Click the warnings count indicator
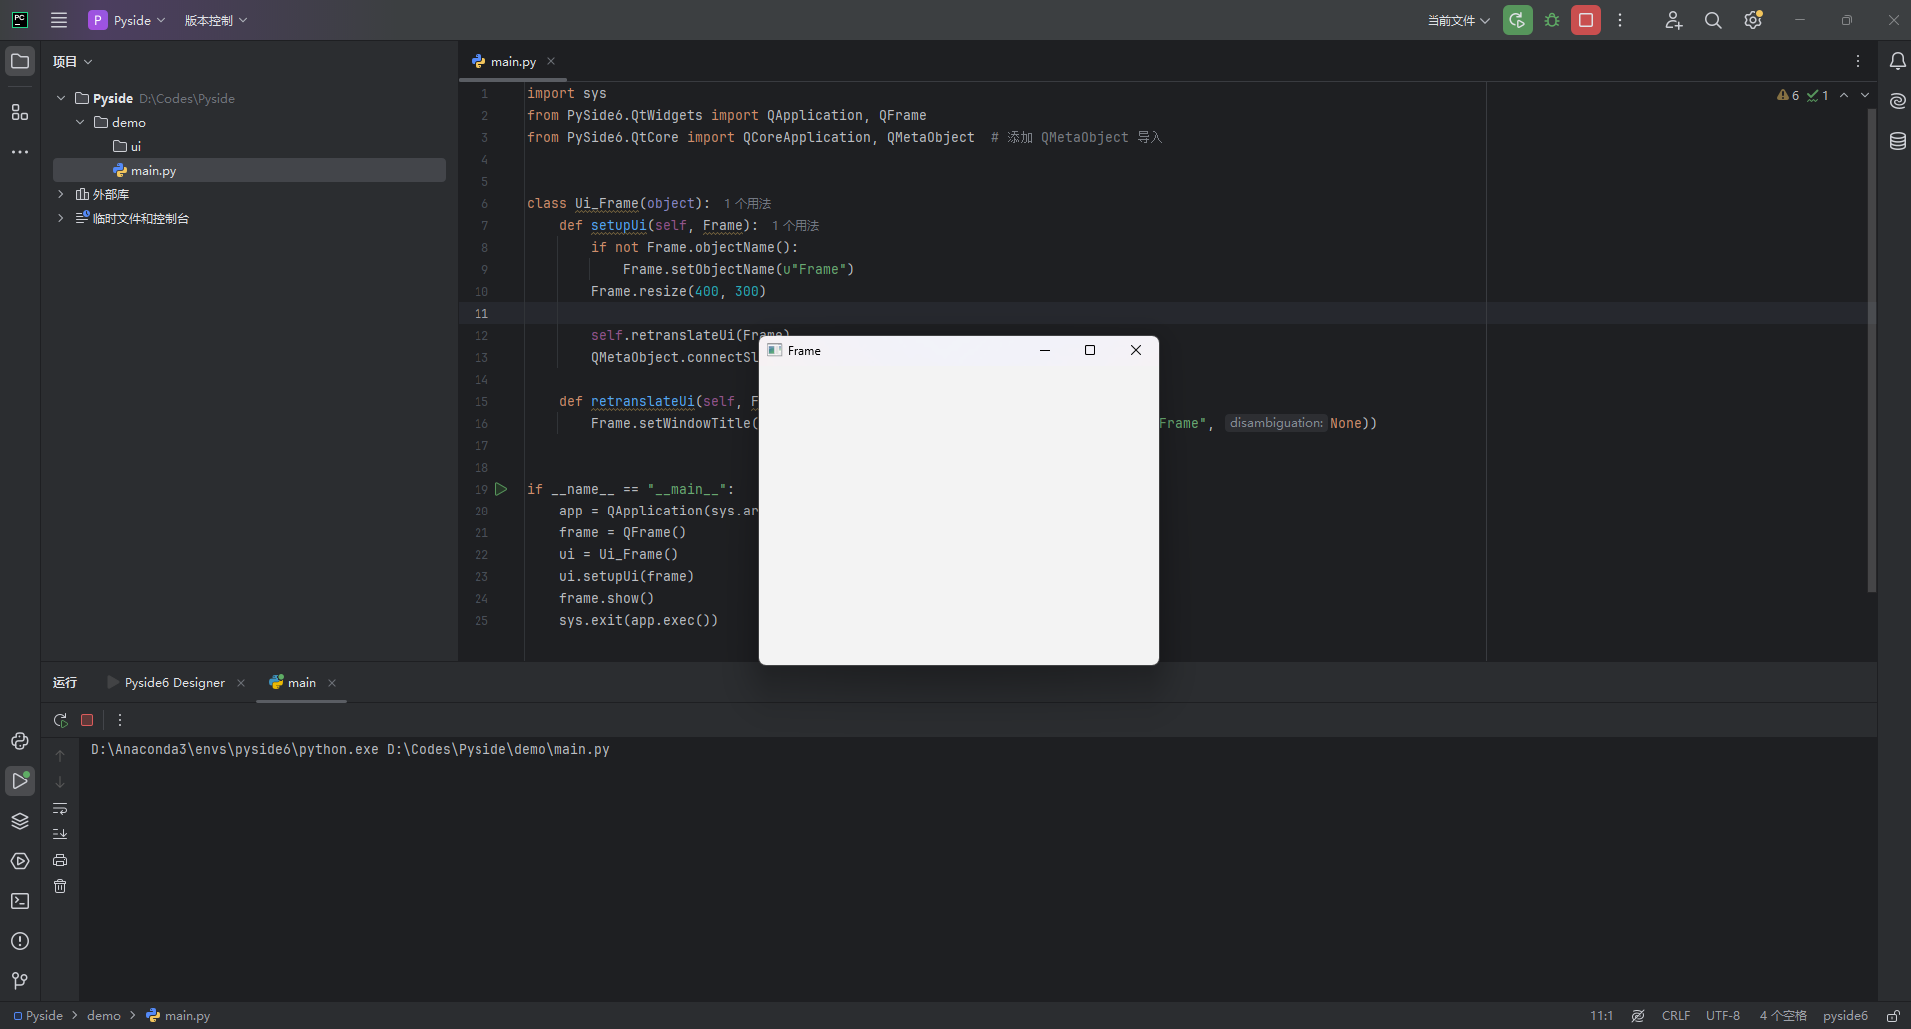The height and width of the screenshot is (1029, 1911). [1788, 95]
